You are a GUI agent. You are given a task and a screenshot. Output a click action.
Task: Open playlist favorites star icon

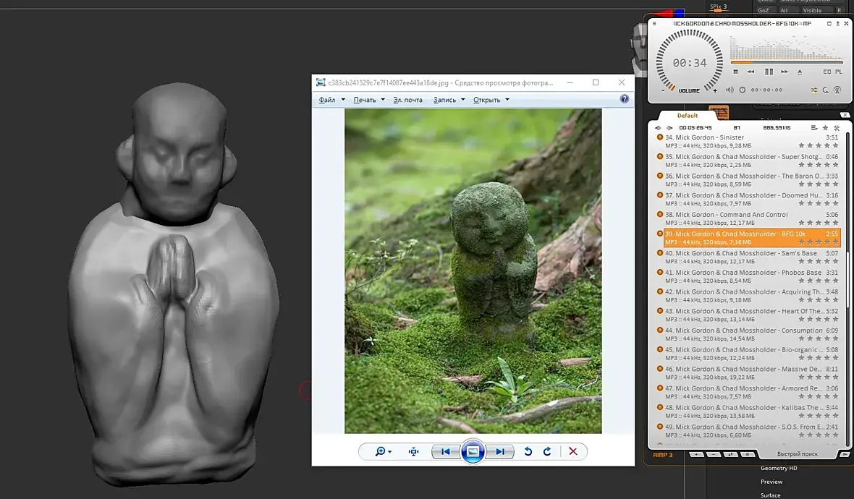pos(826,128)
